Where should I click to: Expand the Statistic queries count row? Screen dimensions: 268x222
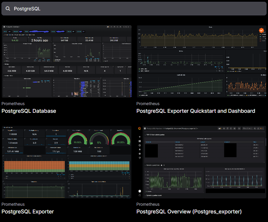145,196
